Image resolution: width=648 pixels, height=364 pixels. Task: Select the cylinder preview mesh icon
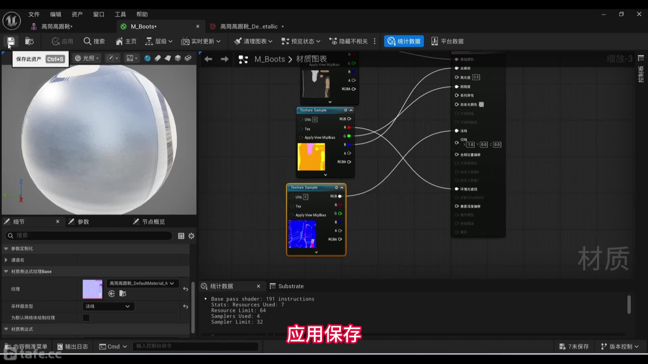158,58
